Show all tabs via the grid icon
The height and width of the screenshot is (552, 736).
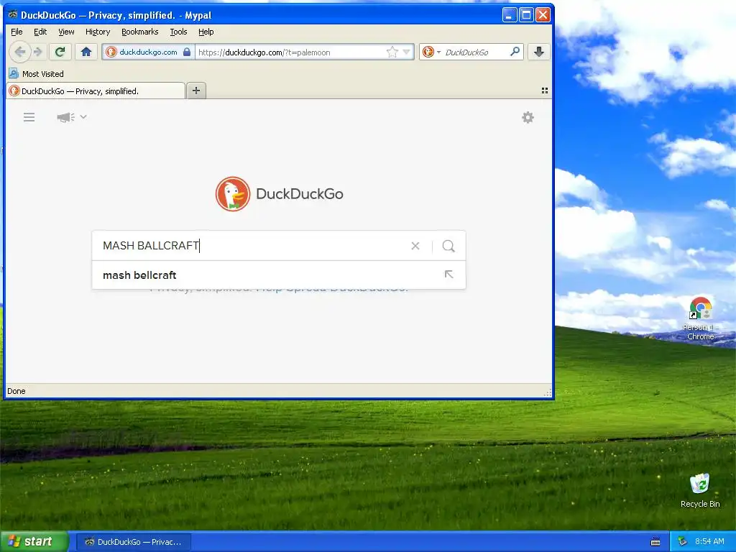pyautogui.click(x=545, y=91)
